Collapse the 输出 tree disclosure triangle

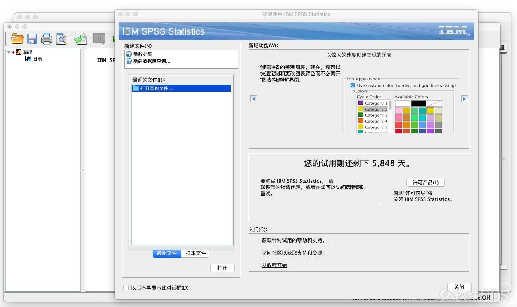9,52
